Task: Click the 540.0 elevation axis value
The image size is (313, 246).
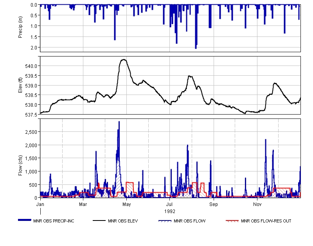Action: click(31, 66)
